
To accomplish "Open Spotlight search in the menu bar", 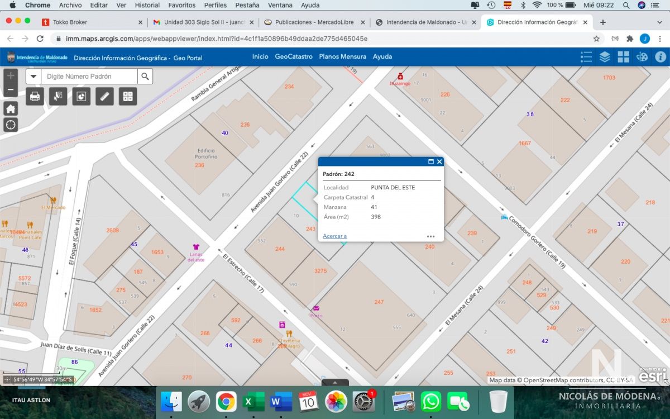I will [x=626, y=5].
